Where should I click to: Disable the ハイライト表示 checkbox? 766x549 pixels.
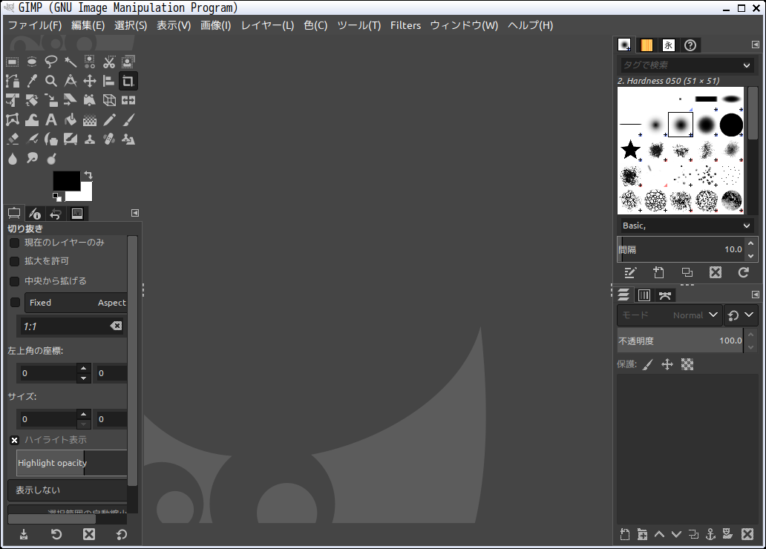(x=15, y=440)
